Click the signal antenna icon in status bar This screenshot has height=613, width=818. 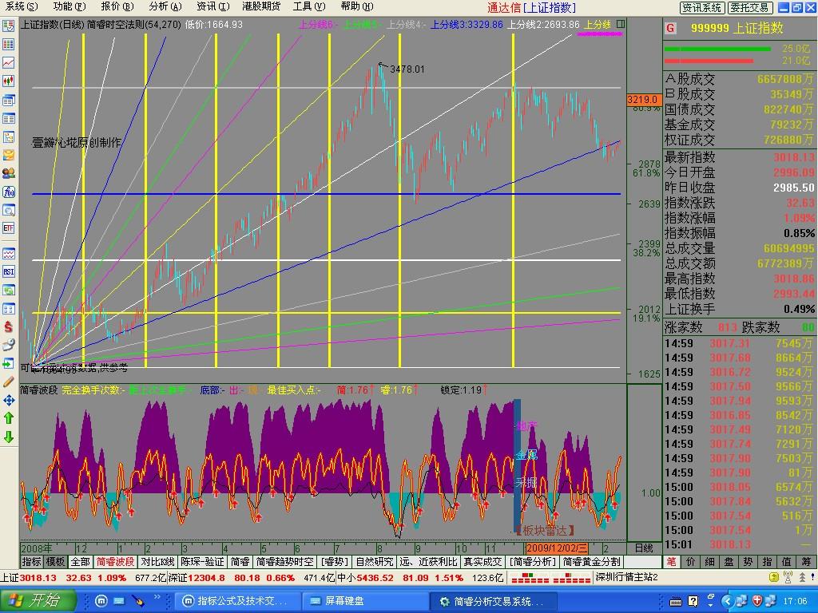point(788,577)
